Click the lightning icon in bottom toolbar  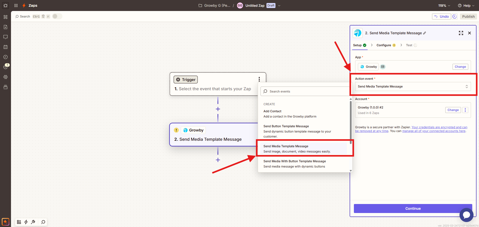pyautogui.click(x=26, y=222)
